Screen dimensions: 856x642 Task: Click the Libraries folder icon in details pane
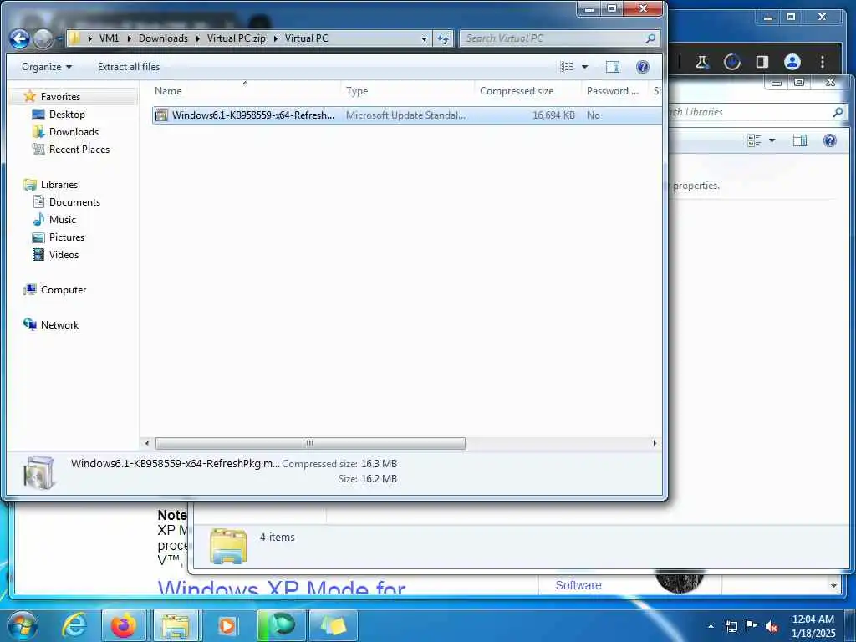tap(228, 546)
